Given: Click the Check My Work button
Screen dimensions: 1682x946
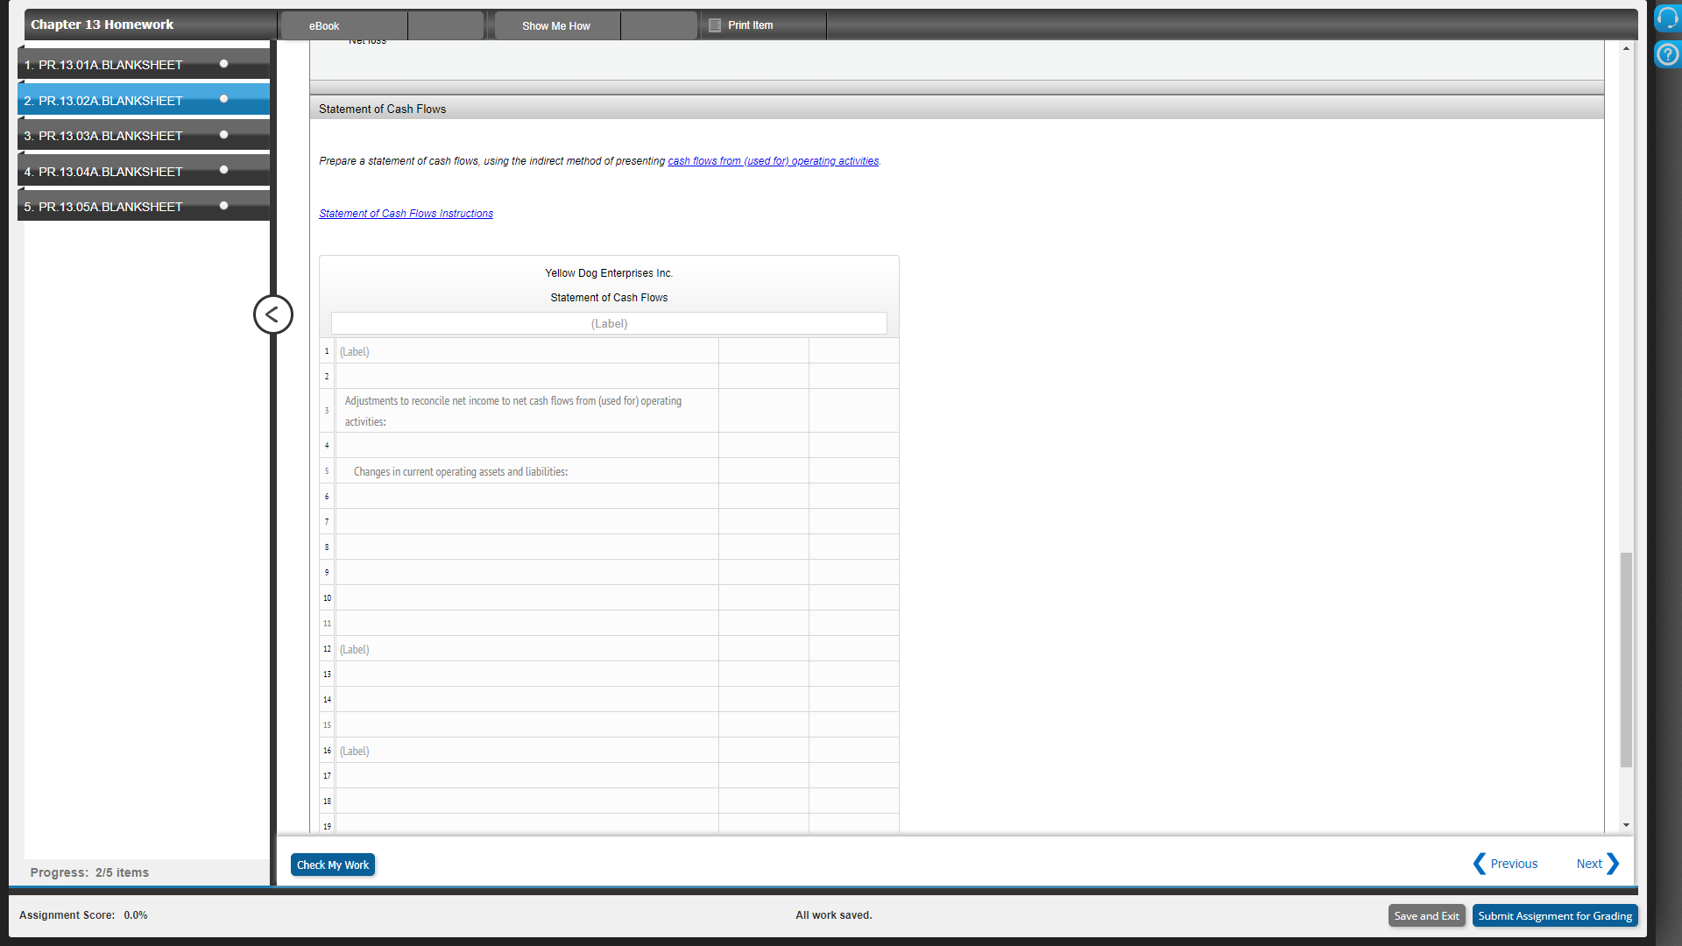Looking at the screenshot, I should pos(332,865).
